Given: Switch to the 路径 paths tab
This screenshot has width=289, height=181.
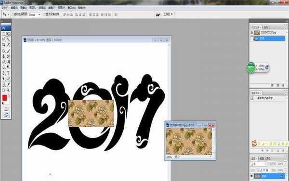Looking at the screenshot, I should [268, 158].
